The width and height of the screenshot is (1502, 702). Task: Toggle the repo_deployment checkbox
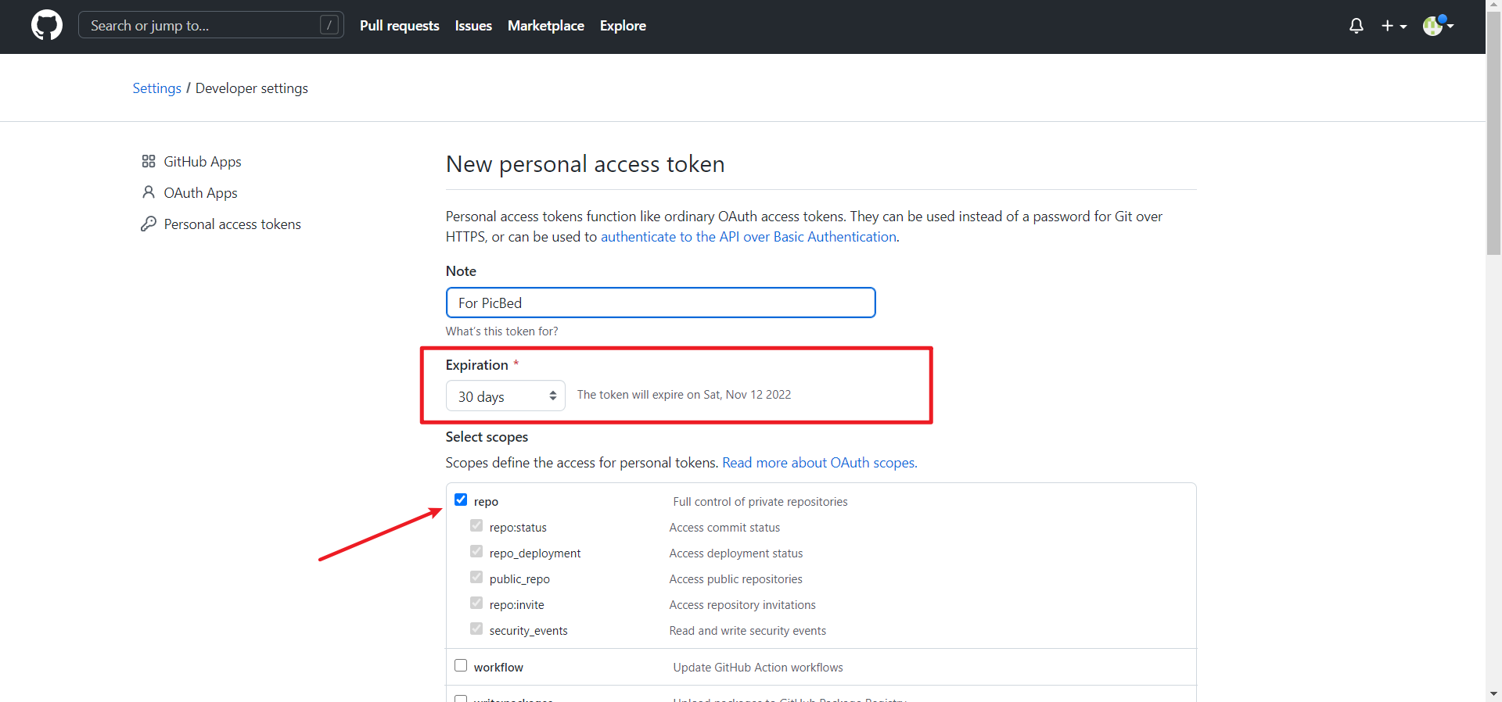pos(476,551)
